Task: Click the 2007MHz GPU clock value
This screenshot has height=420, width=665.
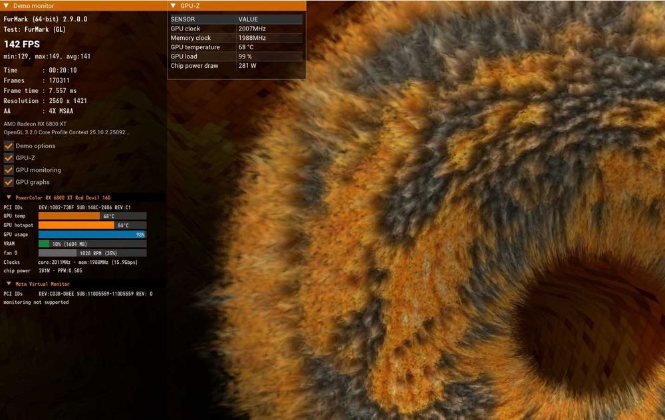Action: pos(252,29)
